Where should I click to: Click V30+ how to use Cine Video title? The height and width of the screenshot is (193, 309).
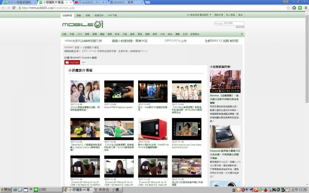[x=187, y=146]
